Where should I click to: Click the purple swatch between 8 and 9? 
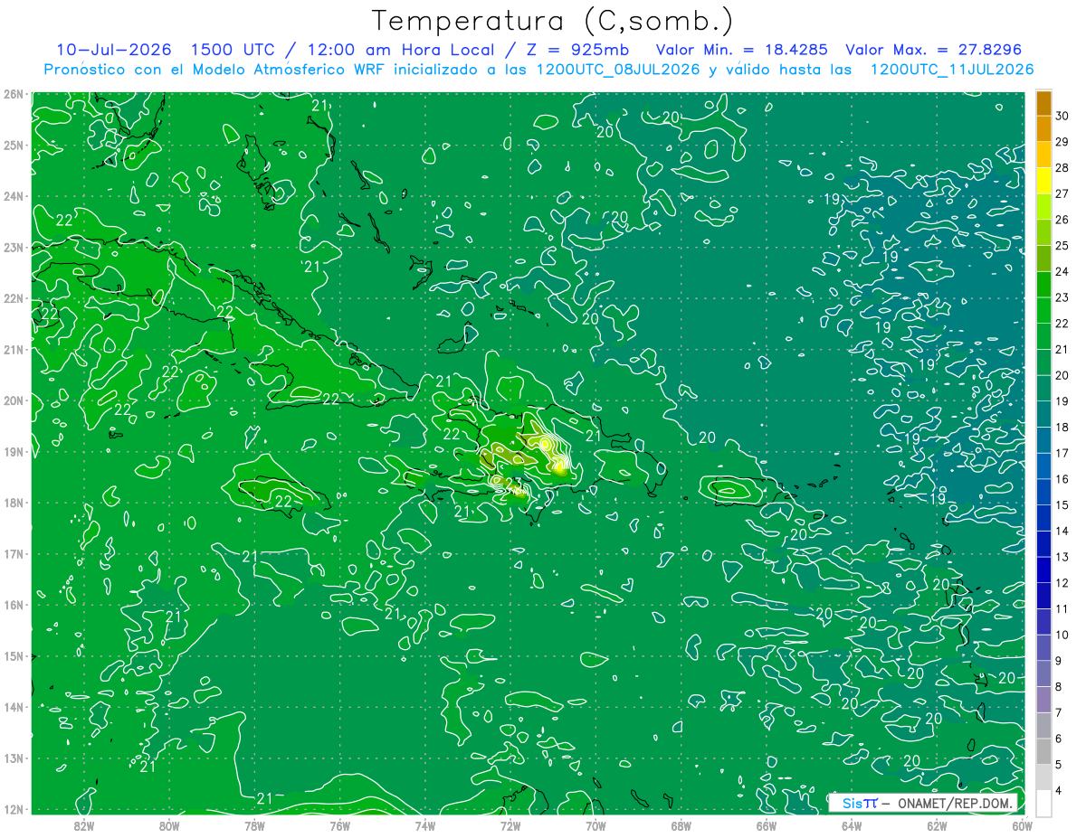tap(1043, 673)
